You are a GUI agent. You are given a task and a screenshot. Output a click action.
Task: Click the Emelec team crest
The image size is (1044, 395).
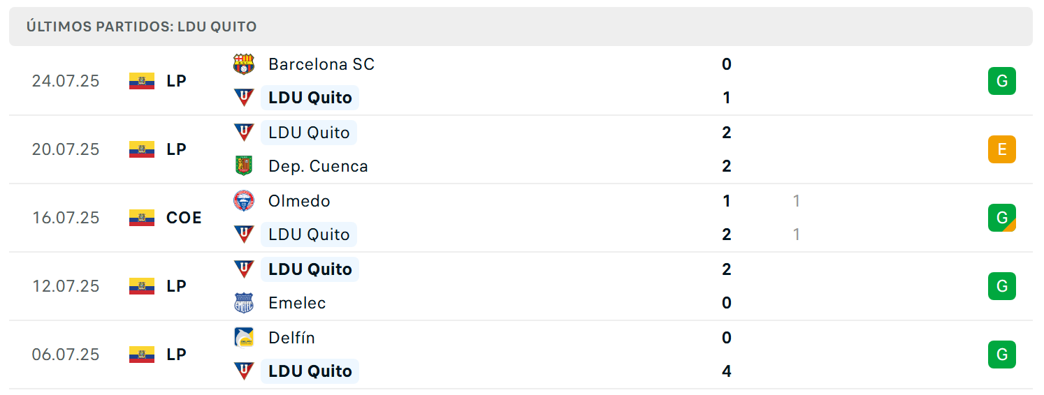[244, 303]
